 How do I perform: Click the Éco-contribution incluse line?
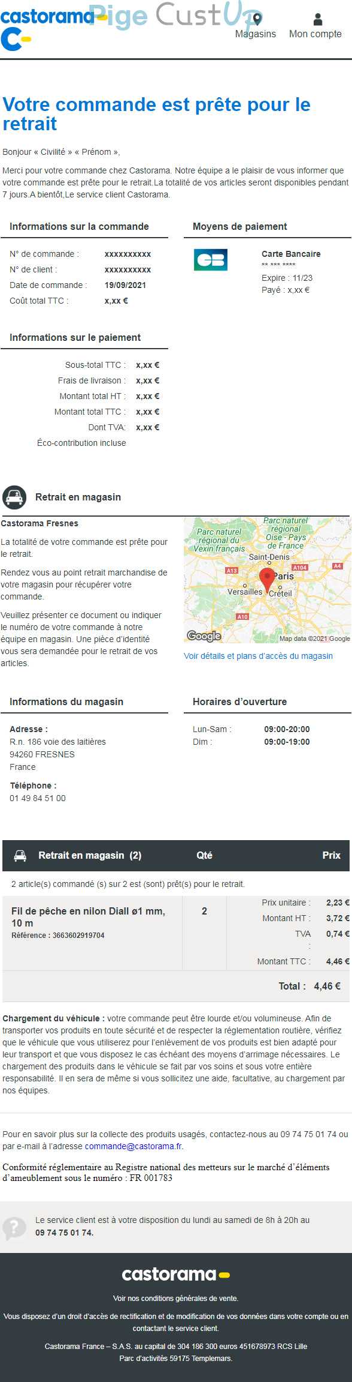click(x=81, y=443)
